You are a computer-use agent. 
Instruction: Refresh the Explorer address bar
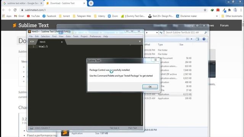tap(161, 33)
